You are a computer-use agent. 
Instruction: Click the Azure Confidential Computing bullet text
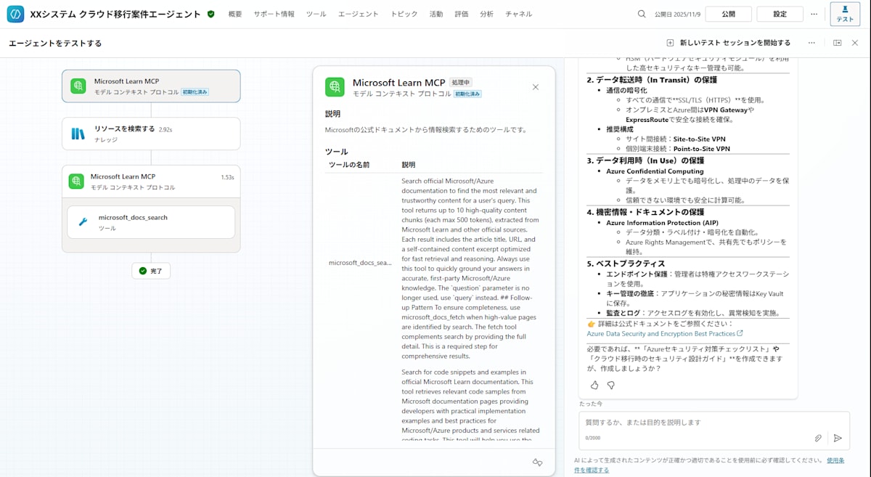tap(655, 171)
